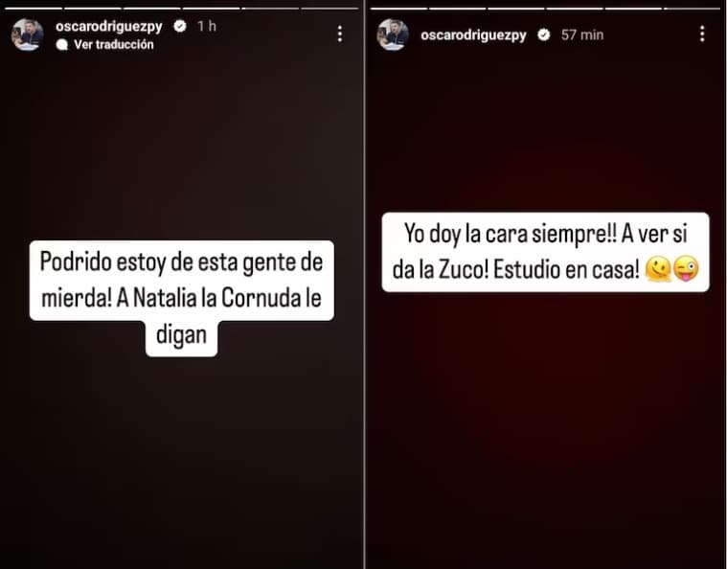Tap the "Podrido estoy de esta gente" text sticker

pyautogui.click(x=182, y=298)
